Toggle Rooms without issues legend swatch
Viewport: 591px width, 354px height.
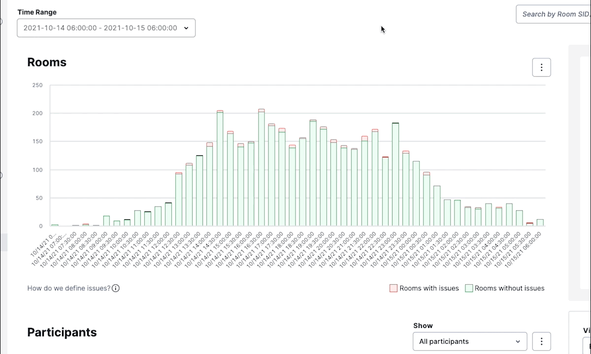click(469, 288)
